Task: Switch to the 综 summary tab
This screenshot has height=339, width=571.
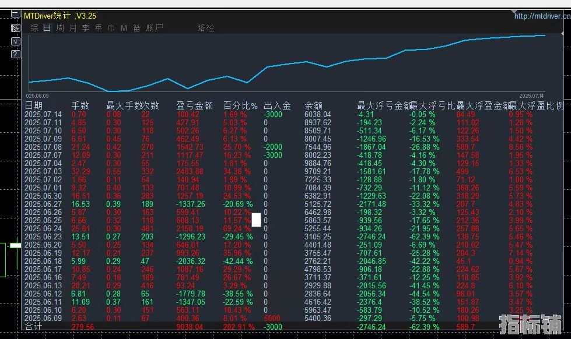Action: 34,28
